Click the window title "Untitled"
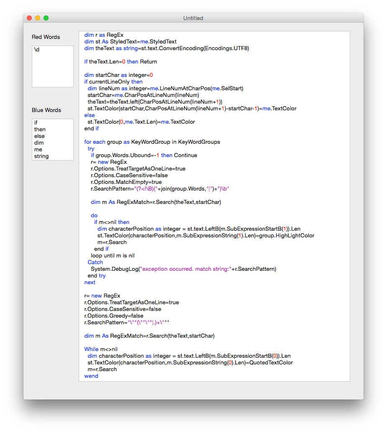This screenshot has height=433, width=387. click(193, 18)
